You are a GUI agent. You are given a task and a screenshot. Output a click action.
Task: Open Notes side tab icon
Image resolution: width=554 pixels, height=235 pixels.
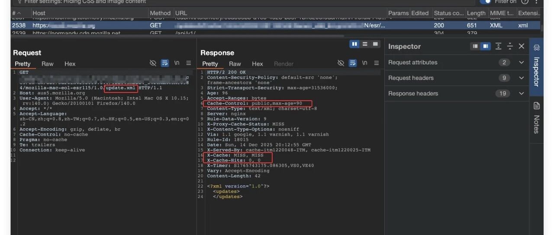click(537, 106)
